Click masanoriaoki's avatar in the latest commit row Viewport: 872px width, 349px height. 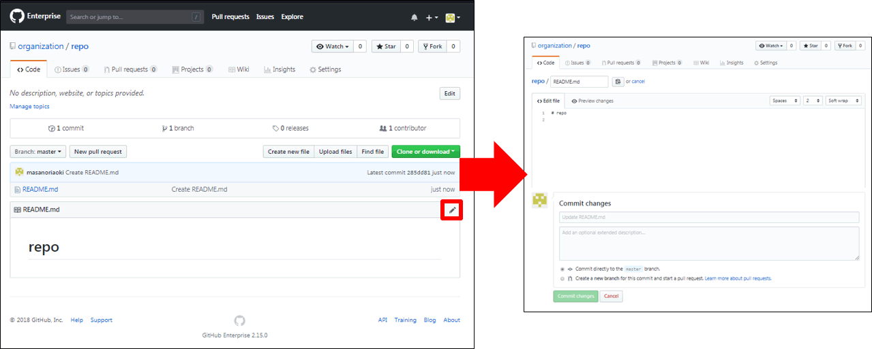pos(20,172)
